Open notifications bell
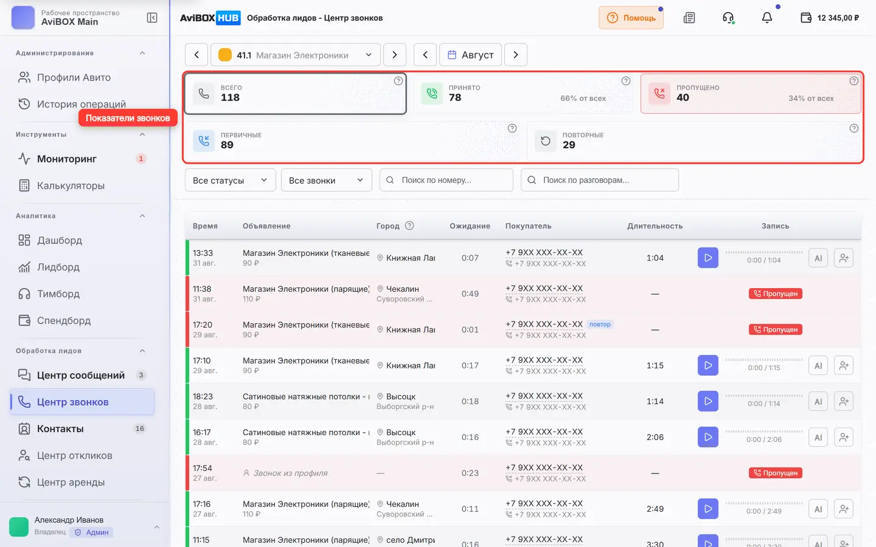The width and height of the screenshot is (876, 547). tap(767, 18)
